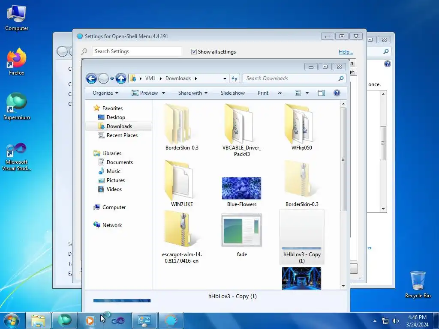The height and width of the screenshot is (329, 439).
Task: Click the Explorer Forward navigation button
Action: point(103,79)
